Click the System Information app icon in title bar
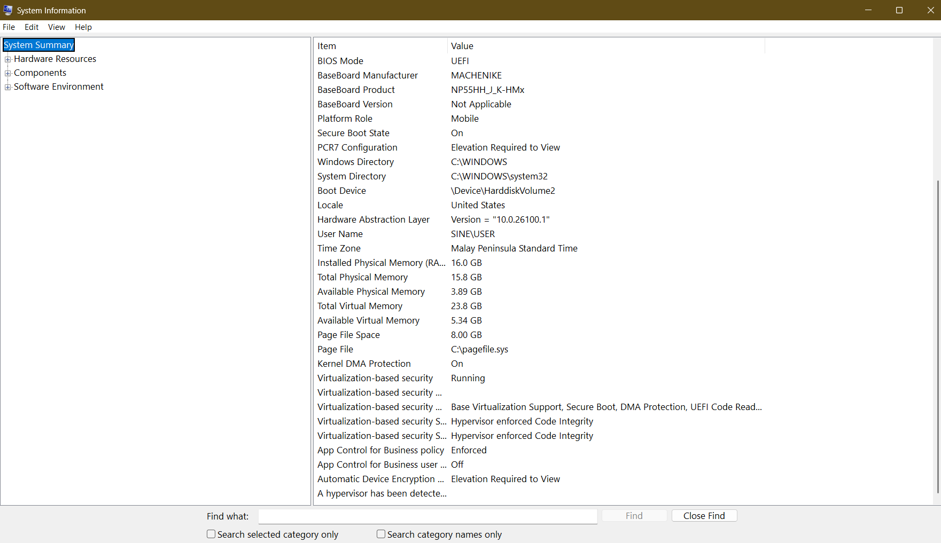 click(8, 10)
